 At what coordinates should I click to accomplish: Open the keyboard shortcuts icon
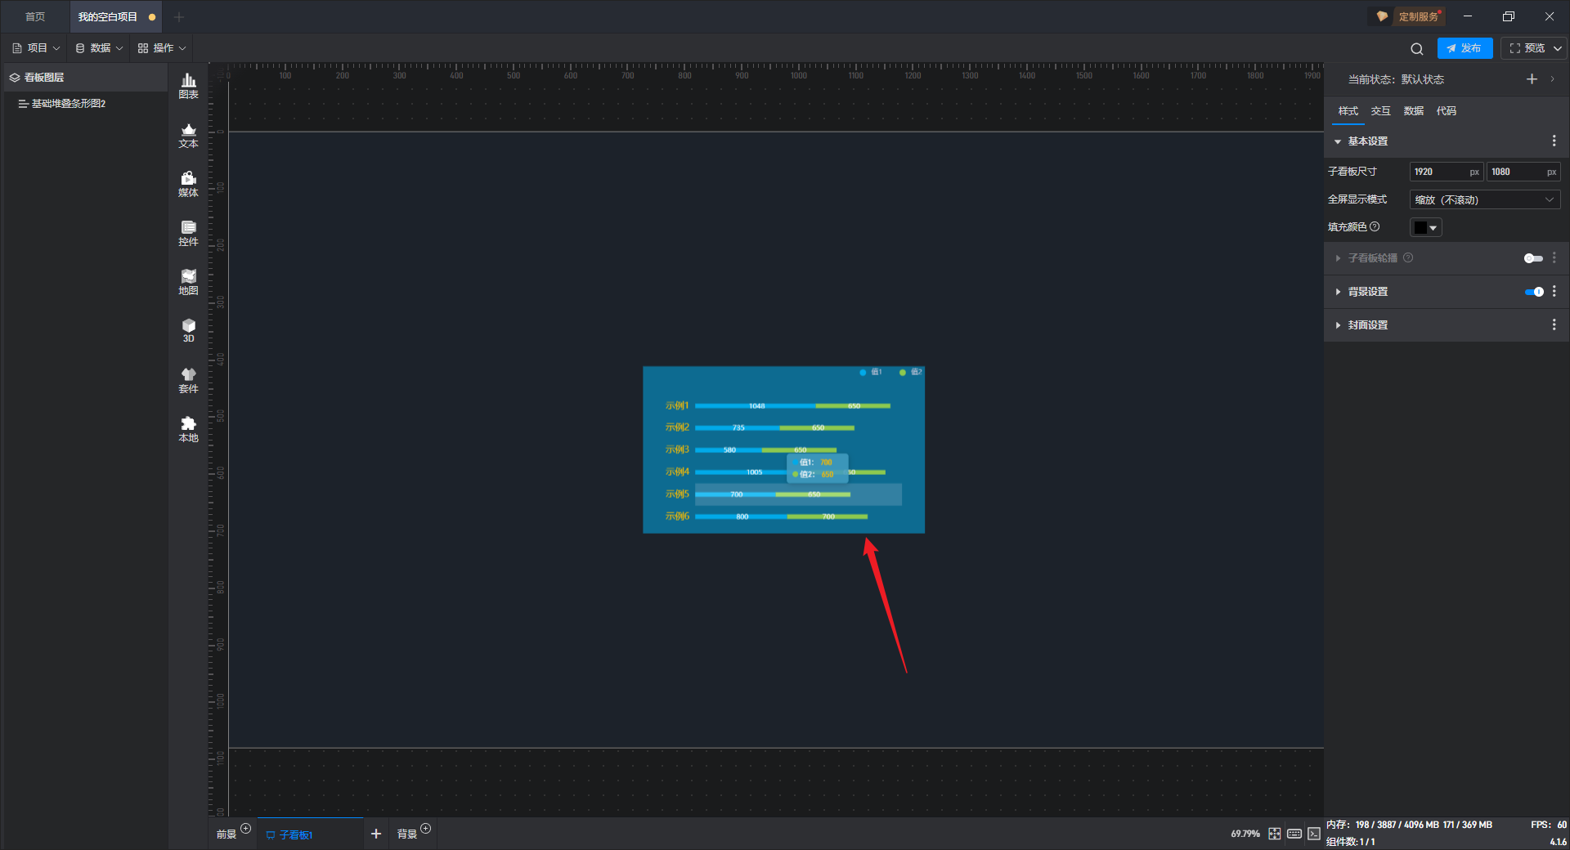pyautogui.click(x=1294, y=834)
